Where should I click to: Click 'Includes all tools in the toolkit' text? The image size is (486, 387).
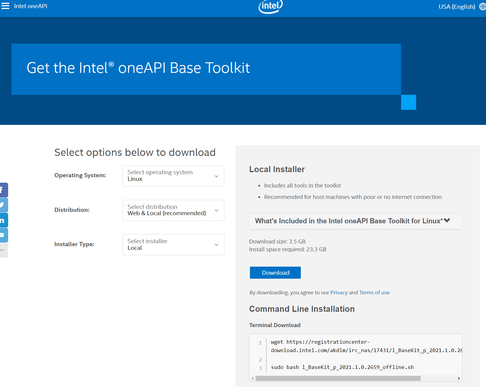click(x=302, y=185)
